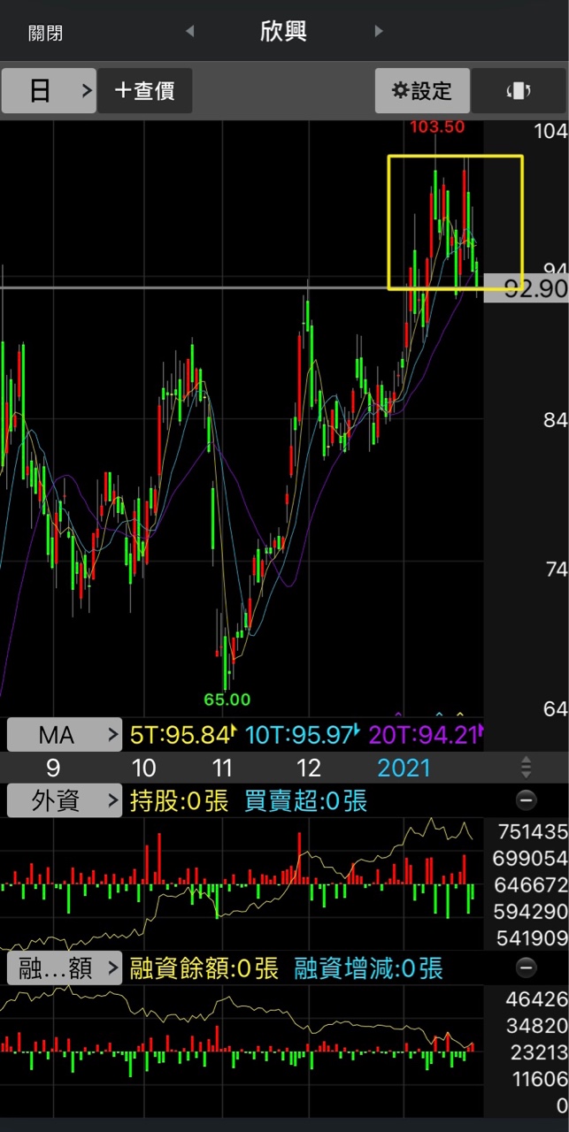Screen dimensions: 569x1132
Task: Tap the 46426 axis value in margin chart
Action: pyautogui.click(x=539, y=999)
